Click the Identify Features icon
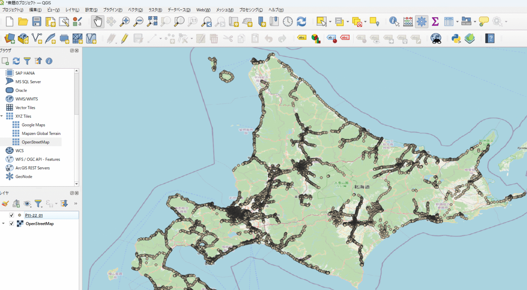527x290 pixels. click(394, 21)
